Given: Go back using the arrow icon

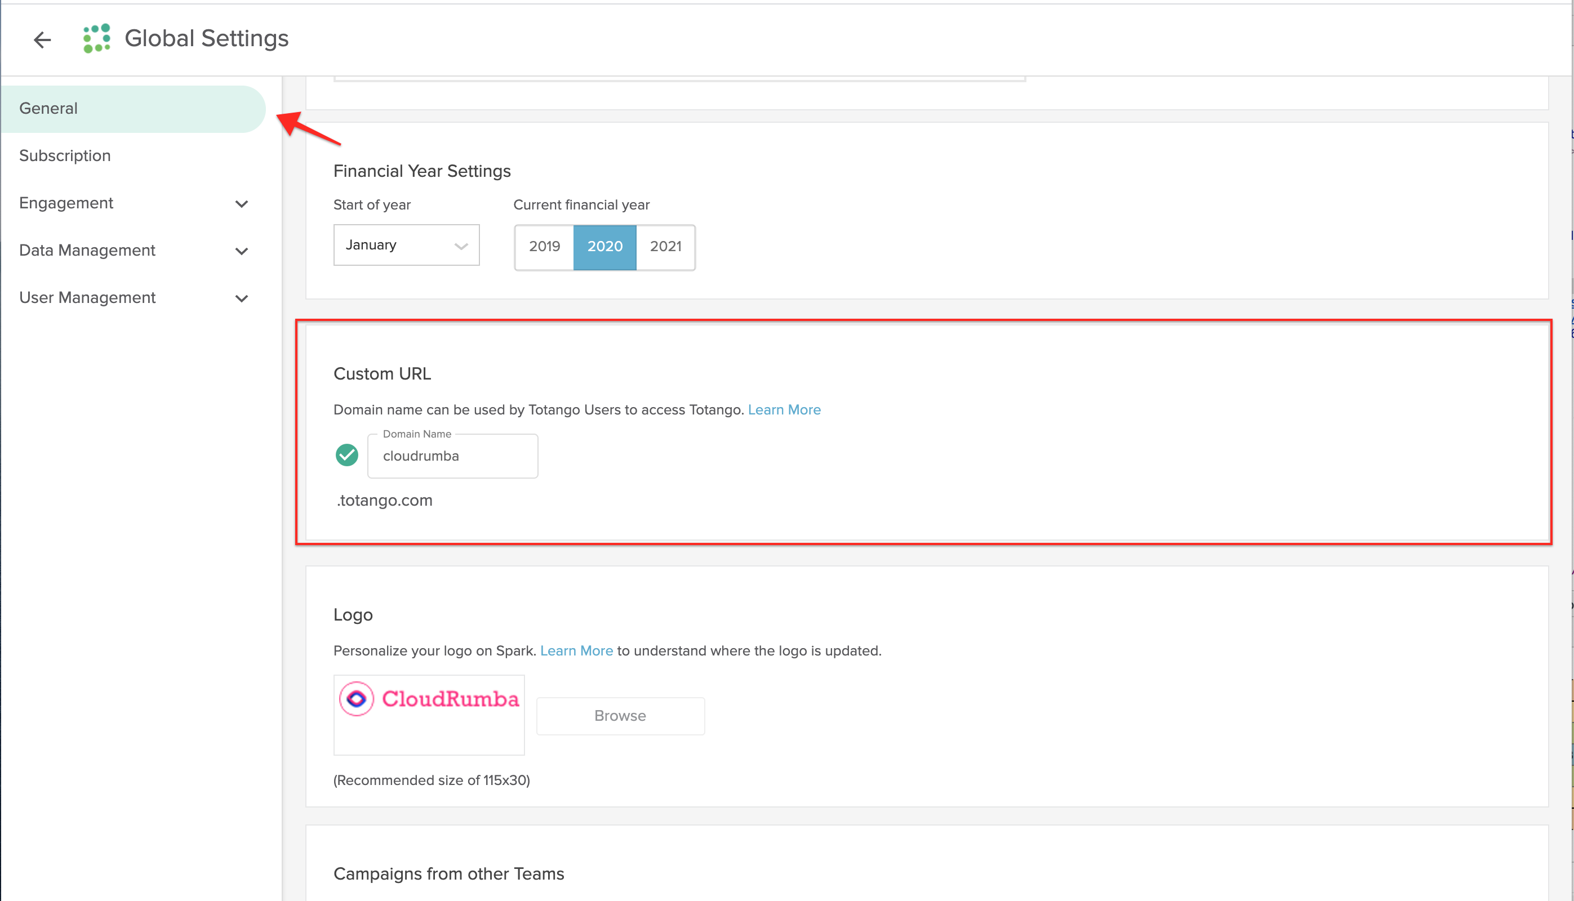Looking at the screenshot, I should [x=42, y=39].
